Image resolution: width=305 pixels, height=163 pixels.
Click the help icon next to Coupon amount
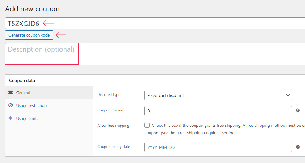pyautogui.click(x=298, y=110)
